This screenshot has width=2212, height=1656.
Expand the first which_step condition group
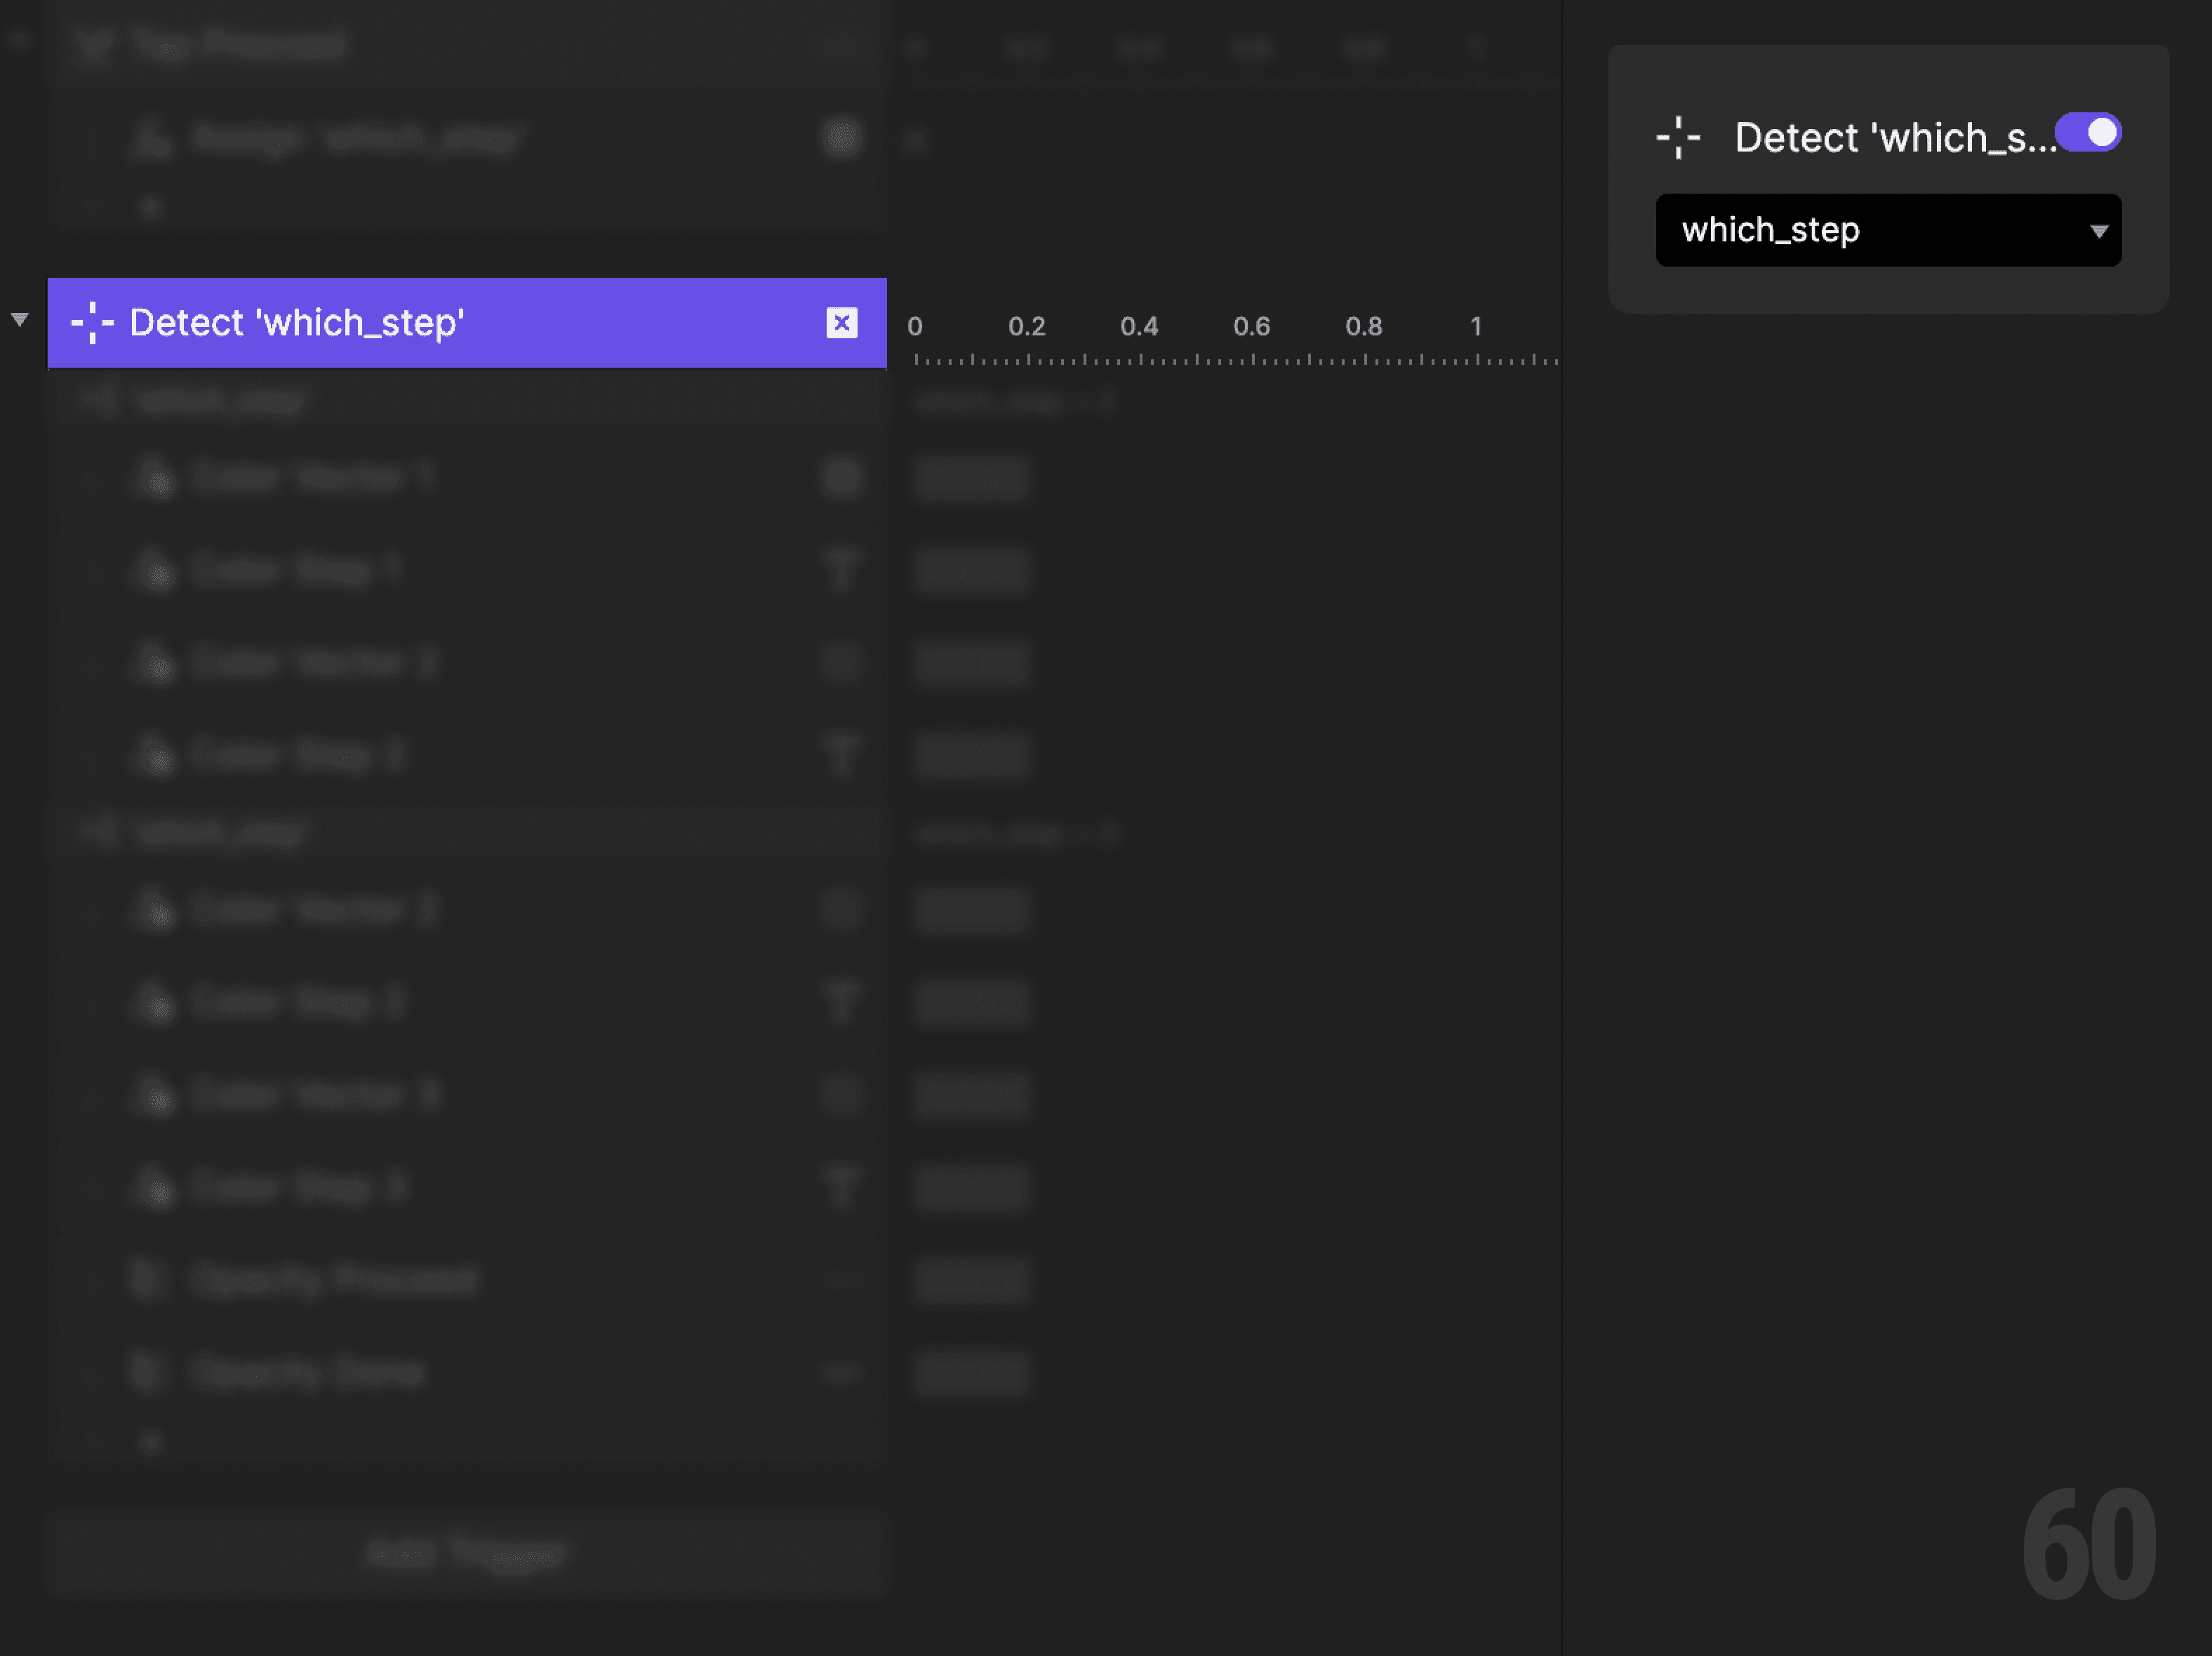pyautogui.click(x=97, y=399)
